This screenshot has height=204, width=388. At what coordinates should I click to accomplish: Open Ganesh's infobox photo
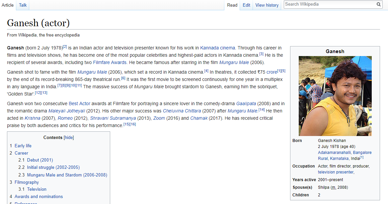tap(335, 96)
